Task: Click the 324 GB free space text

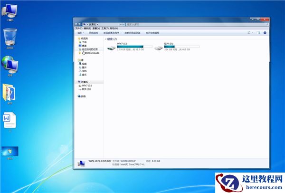Action: tap(177, 49)
